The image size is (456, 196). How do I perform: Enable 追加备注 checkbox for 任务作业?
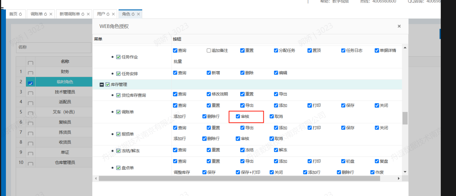coord(209,50)
